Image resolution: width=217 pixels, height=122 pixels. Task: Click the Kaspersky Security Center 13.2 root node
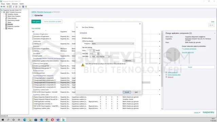[12, 10]
